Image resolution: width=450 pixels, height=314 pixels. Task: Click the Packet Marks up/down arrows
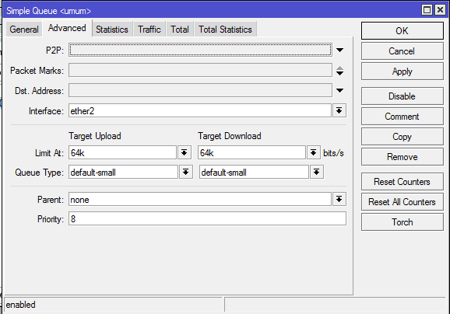[339, 71]
